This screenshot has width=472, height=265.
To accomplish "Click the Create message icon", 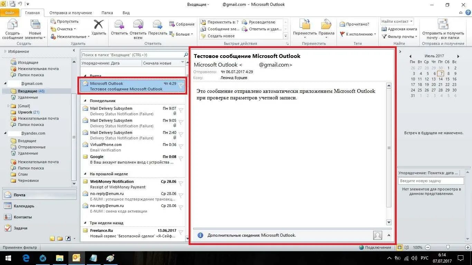I will pos(12,25).
